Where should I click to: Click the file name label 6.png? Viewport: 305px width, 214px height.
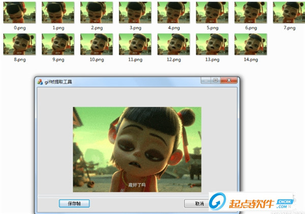[251, 28]
